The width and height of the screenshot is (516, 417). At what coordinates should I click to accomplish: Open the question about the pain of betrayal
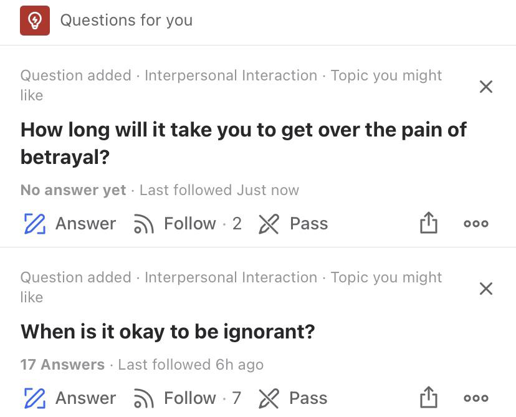click(x=244, y=143)
